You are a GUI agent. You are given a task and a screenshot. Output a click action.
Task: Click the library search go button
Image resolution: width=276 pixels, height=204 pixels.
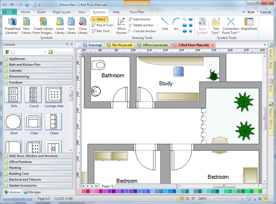coord(51,52)
